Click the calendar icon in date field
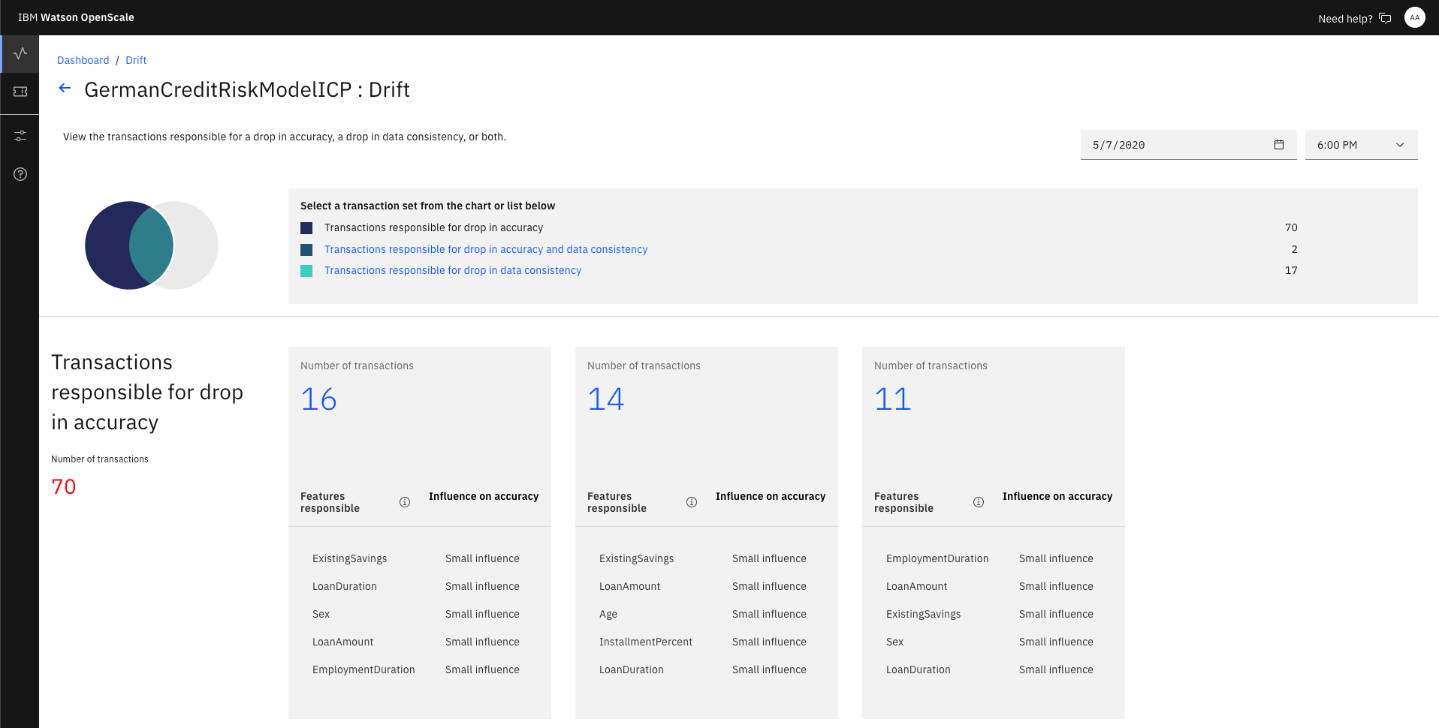 point(1278,145)
